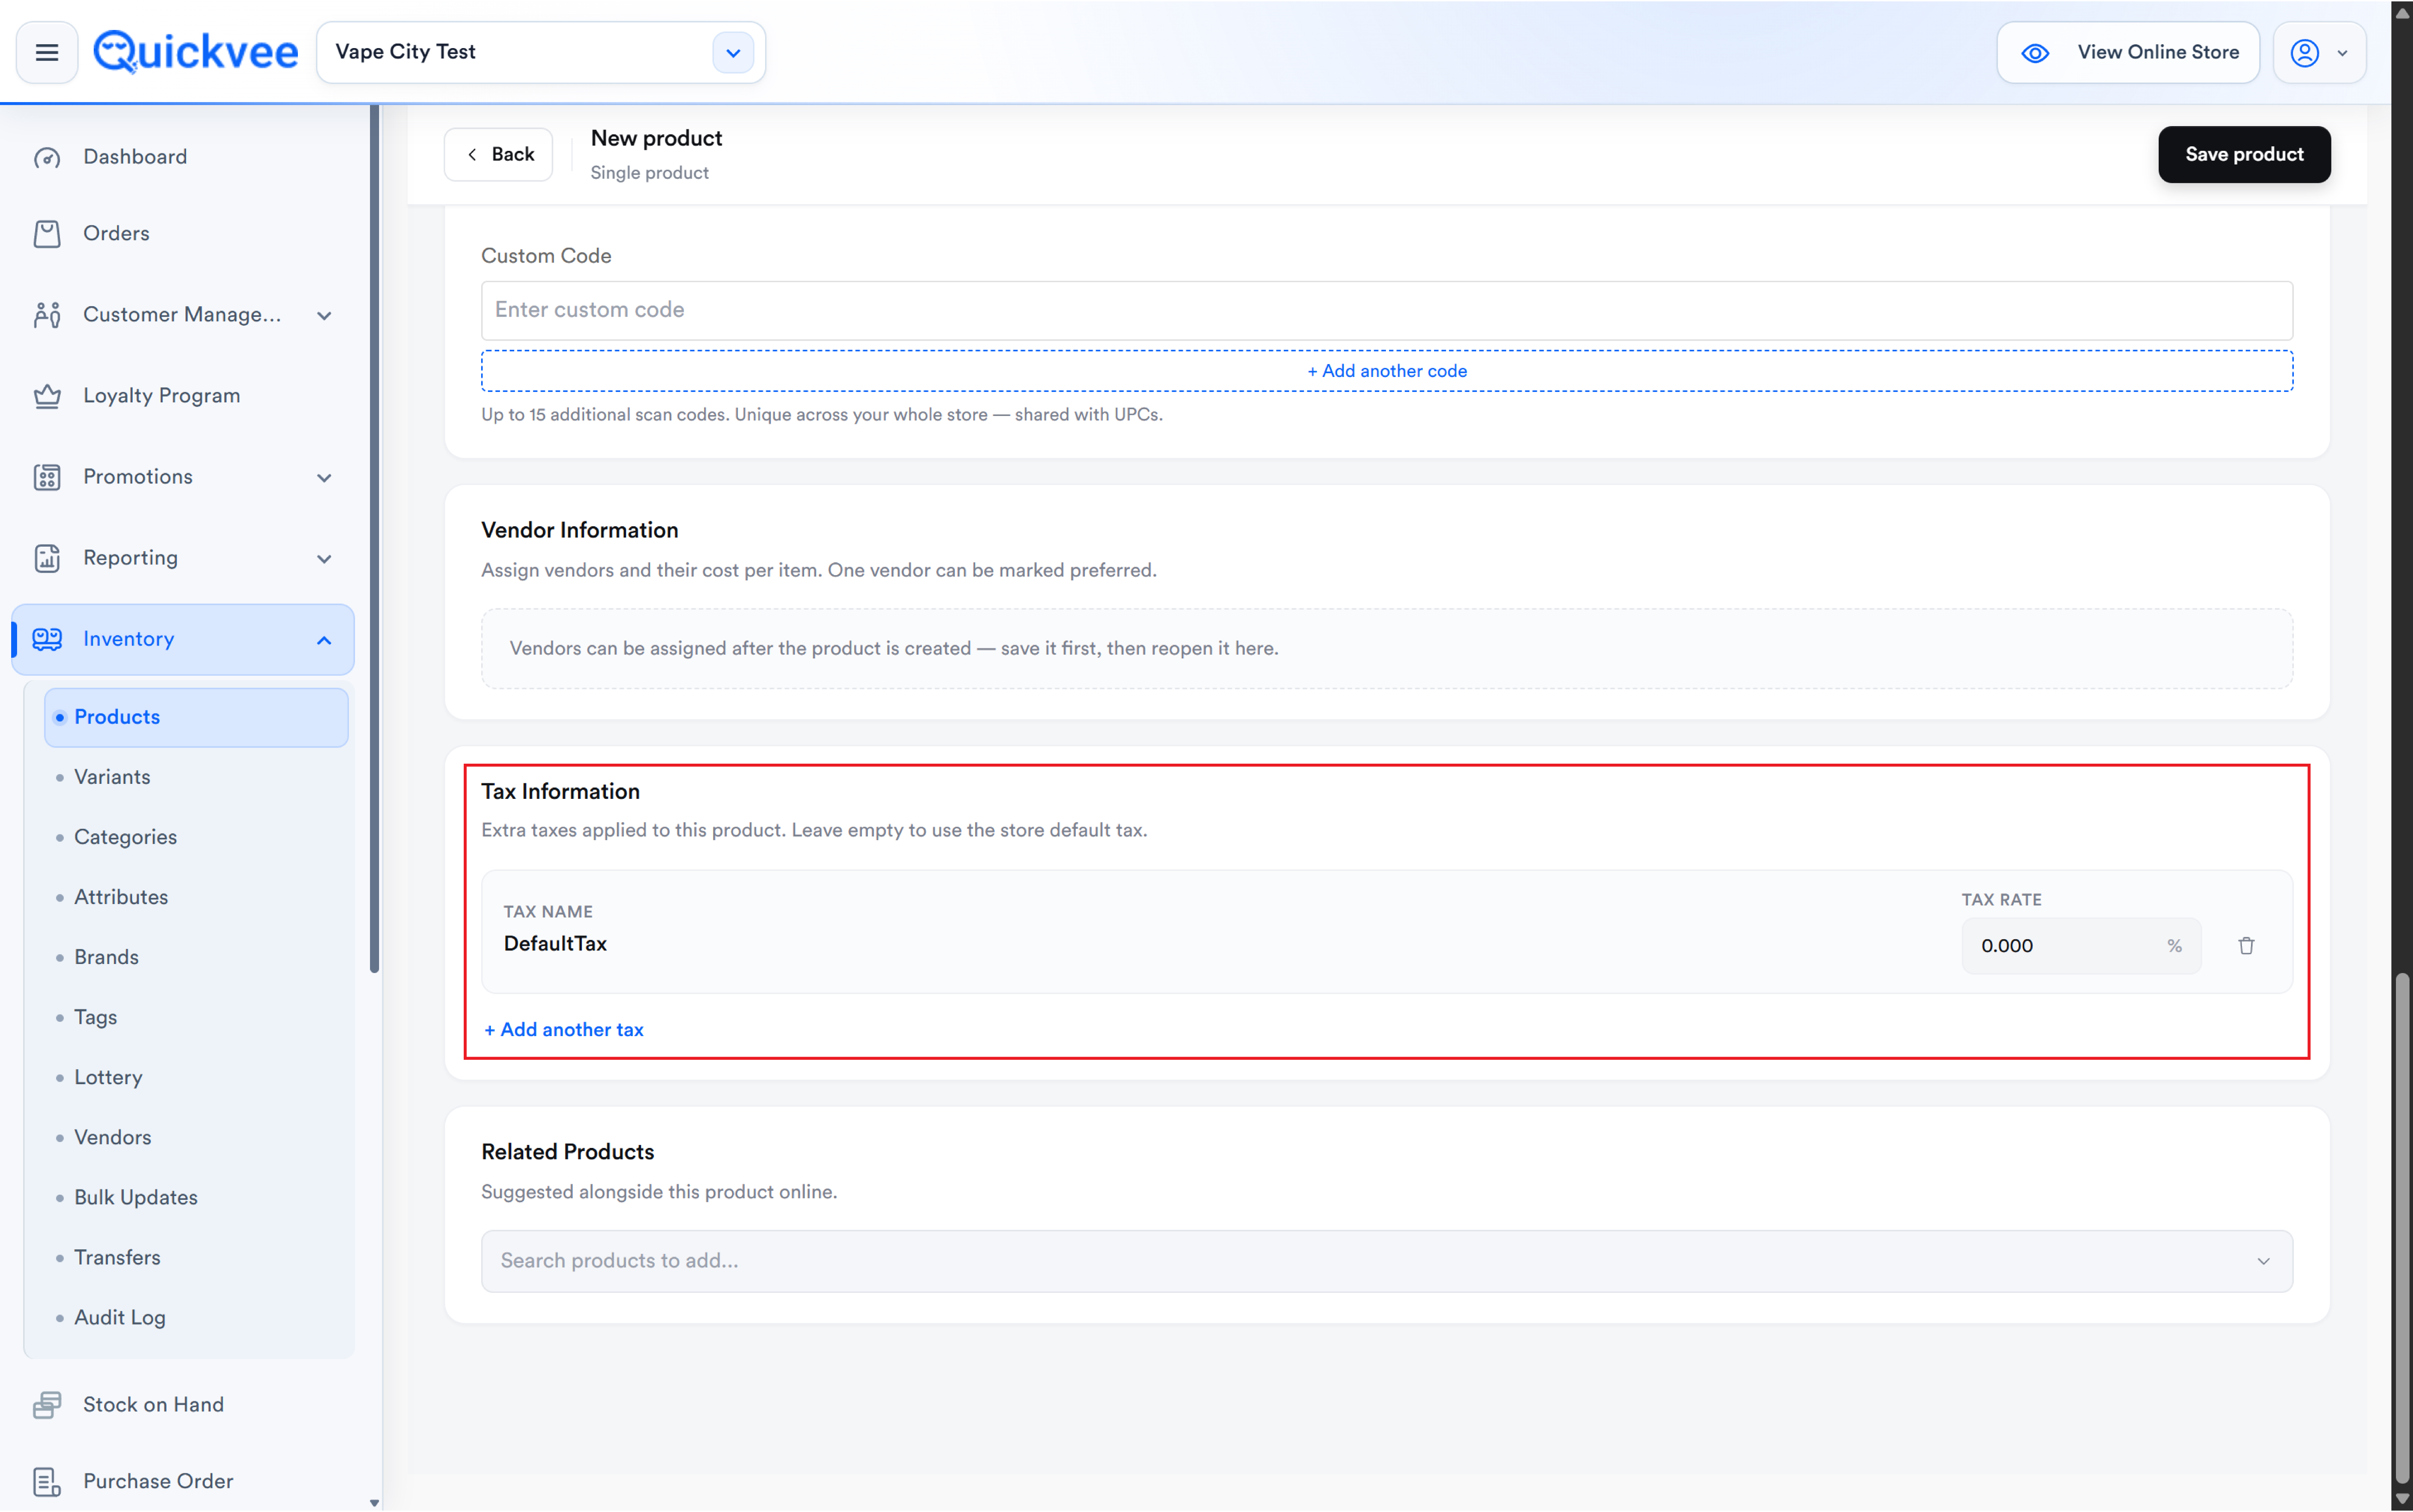2413x1512 pixels.
Task: Go back using the Back button
Action: (498, 154)
